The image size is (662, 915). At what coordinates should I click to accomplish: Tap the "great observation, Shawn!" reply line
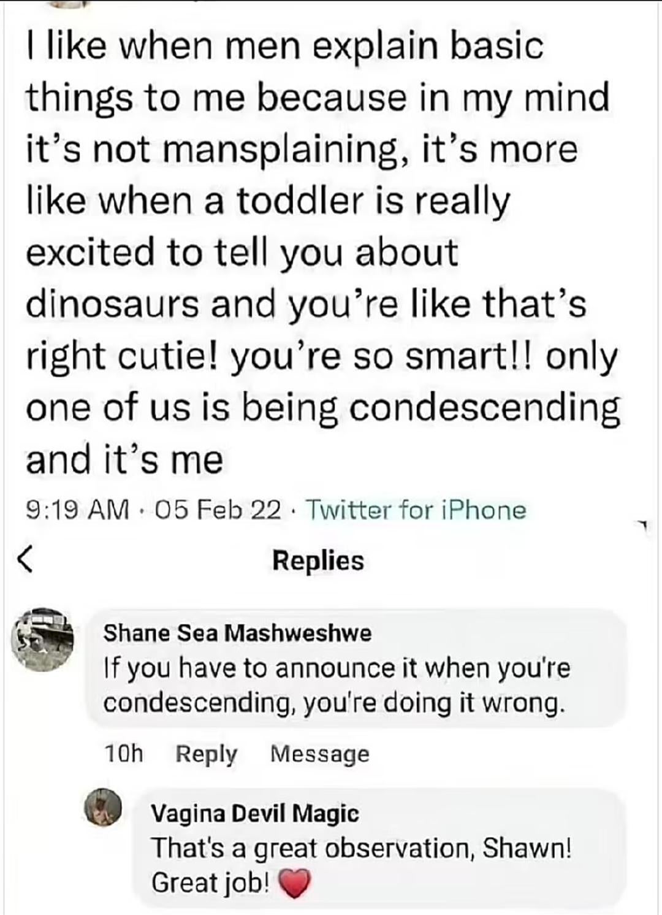(361, 848)
